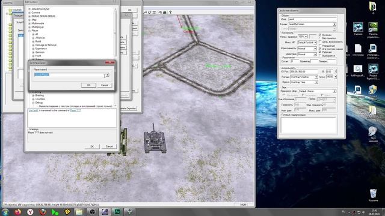Select the Briefing tree item

(x=40, y=95)
